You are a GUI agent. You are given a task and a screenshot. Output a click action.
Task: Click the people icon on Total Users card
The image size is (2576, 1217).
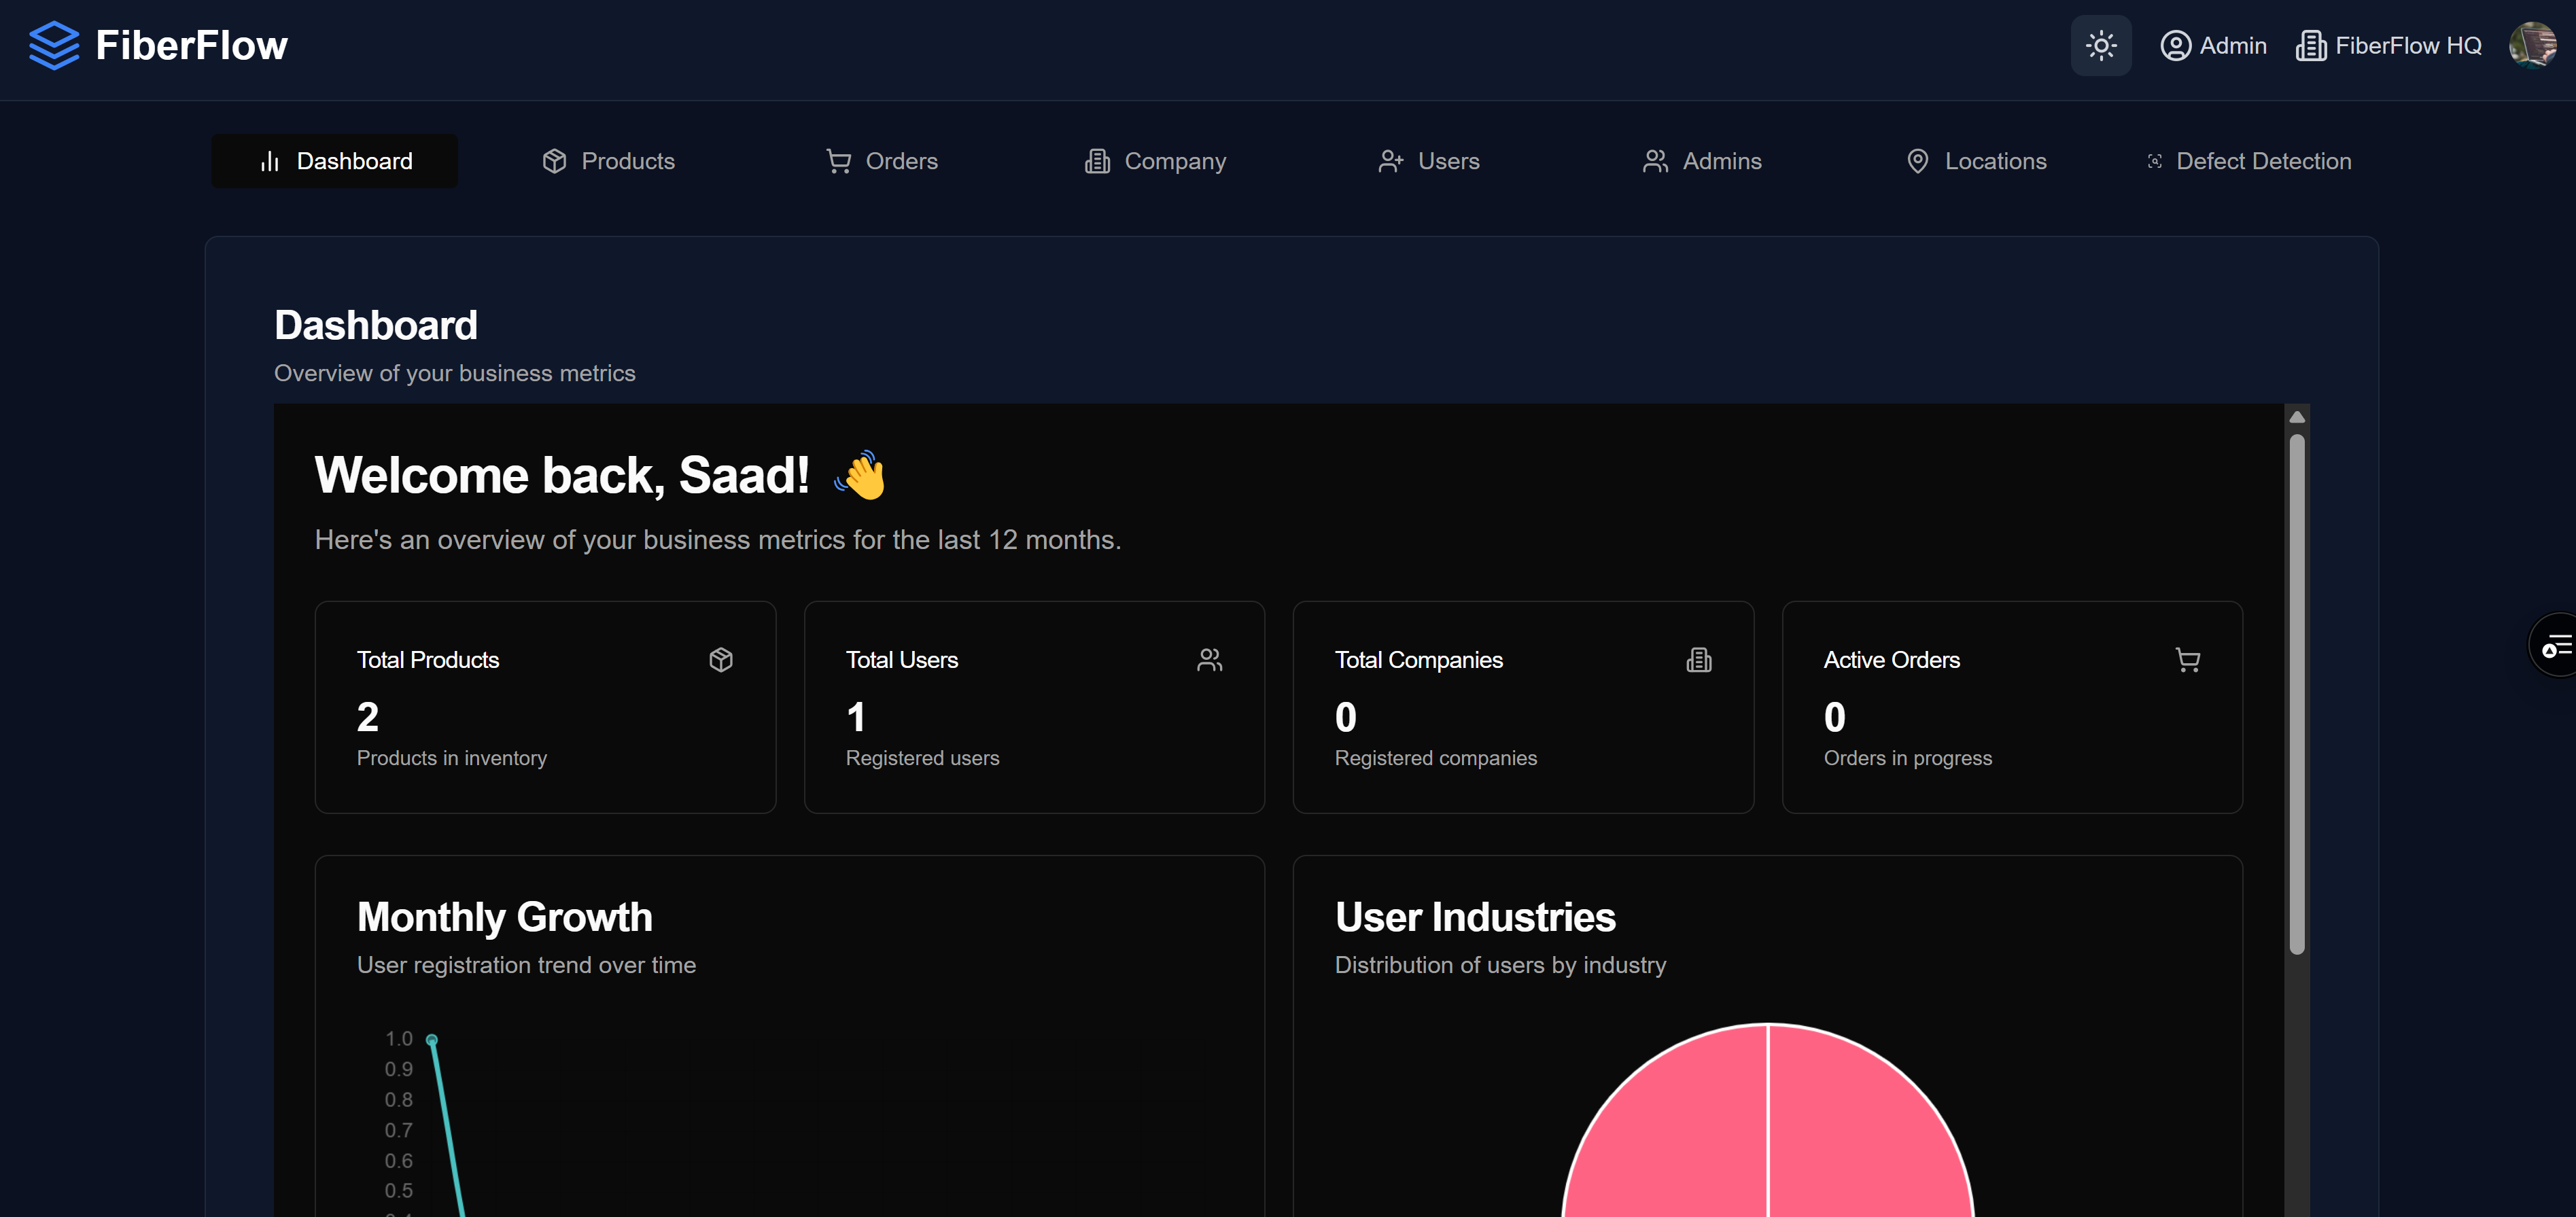click(1209, 660)
